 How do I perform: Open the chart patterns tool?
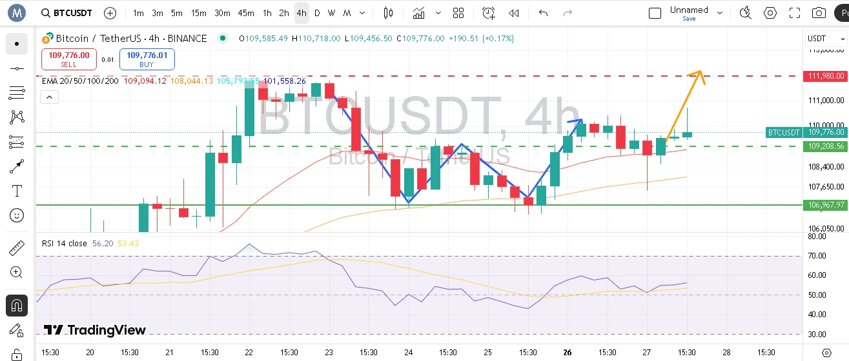pyautogui.click(x=17, y=117)
